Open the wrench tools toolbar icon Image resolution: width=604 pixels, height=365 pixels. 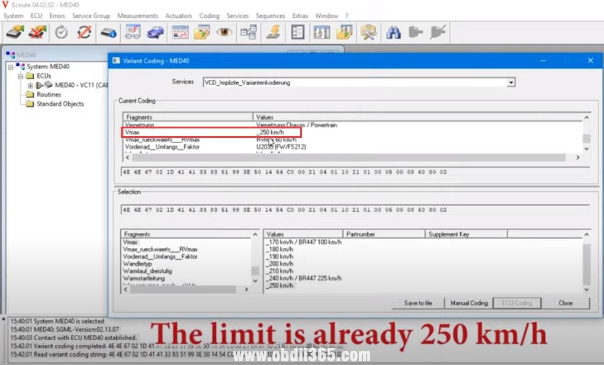coord(369,33)
